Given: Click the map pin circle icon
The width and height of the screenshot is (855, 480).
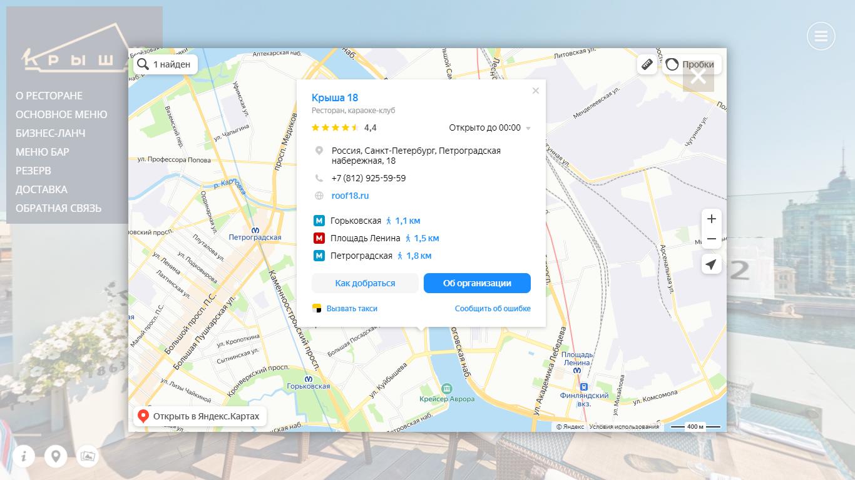Looking at the screenshot, I should tap(56, 456).
